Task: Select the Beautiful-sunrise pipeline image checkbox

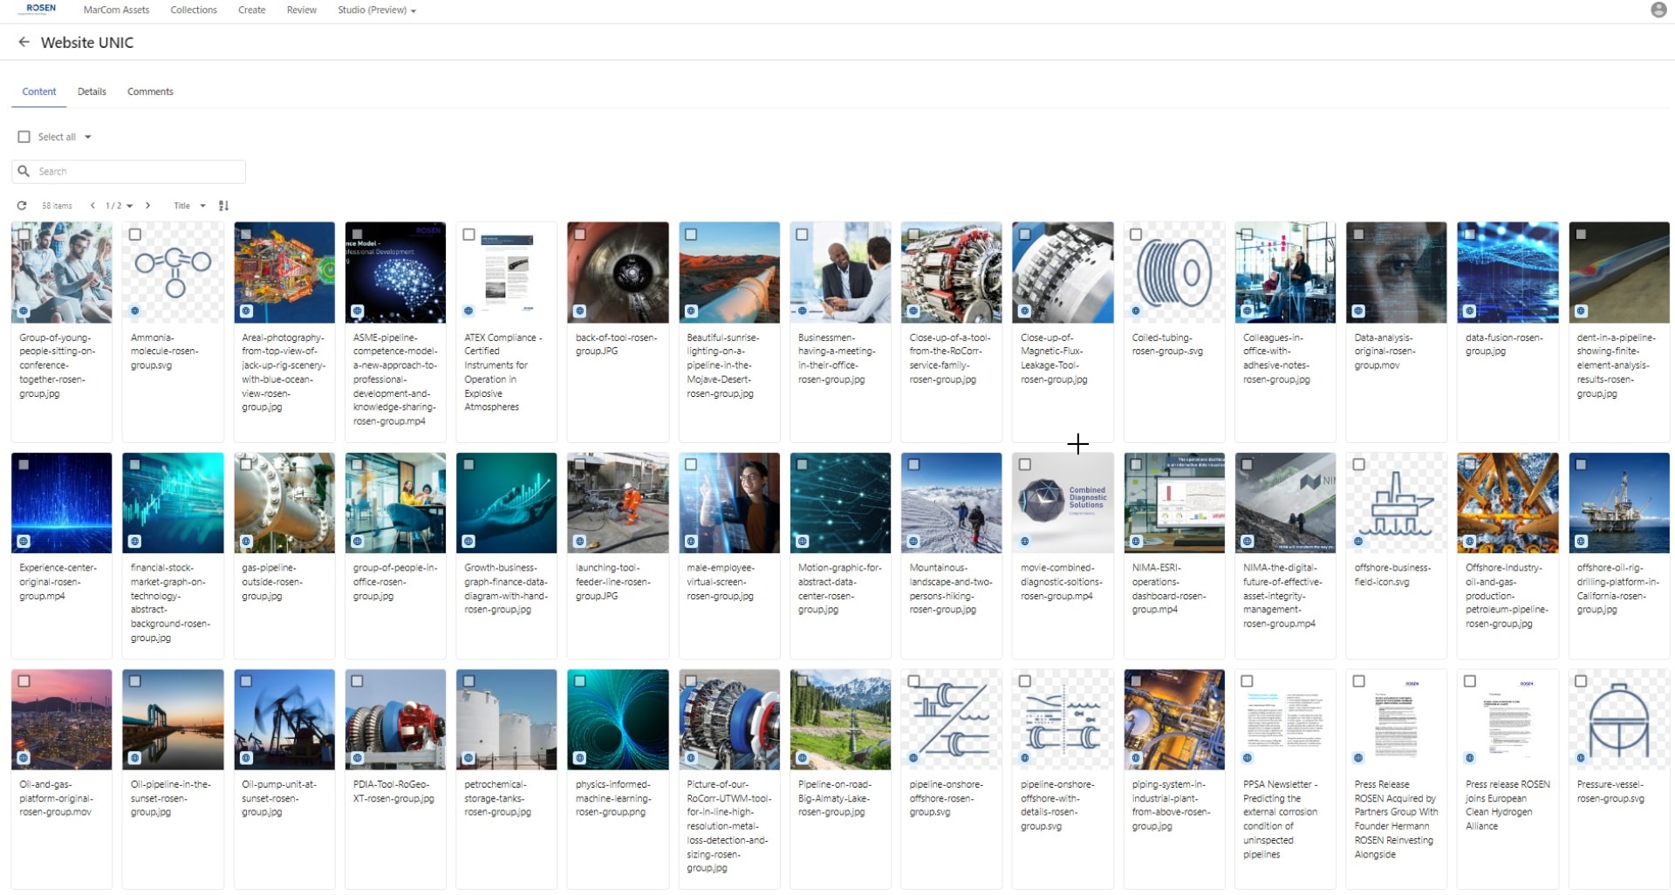Action: (x=691, y=235)
